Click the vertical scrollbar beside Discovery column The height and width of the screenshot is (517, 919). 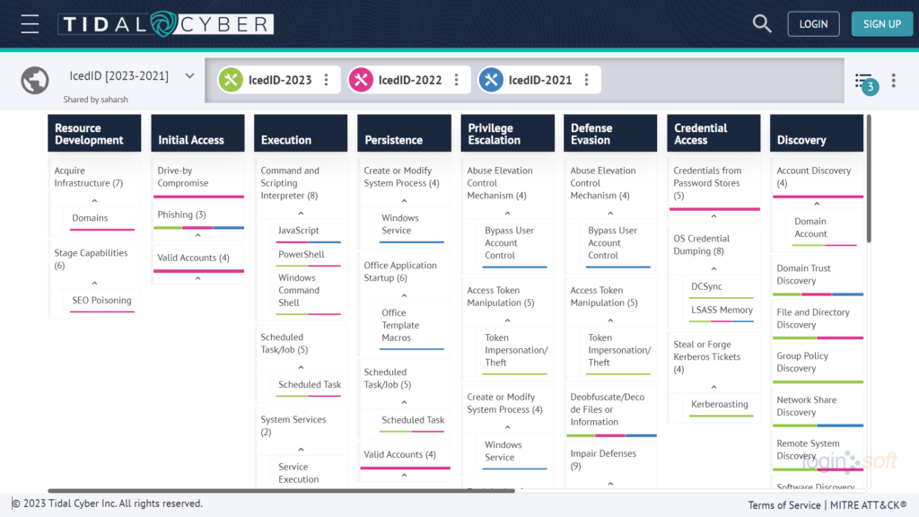[x=869, y=179]
